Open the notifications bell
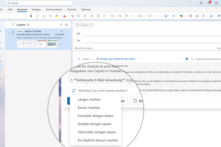Image resolution: width=221 pixels, height=147 pixels. 209,3
